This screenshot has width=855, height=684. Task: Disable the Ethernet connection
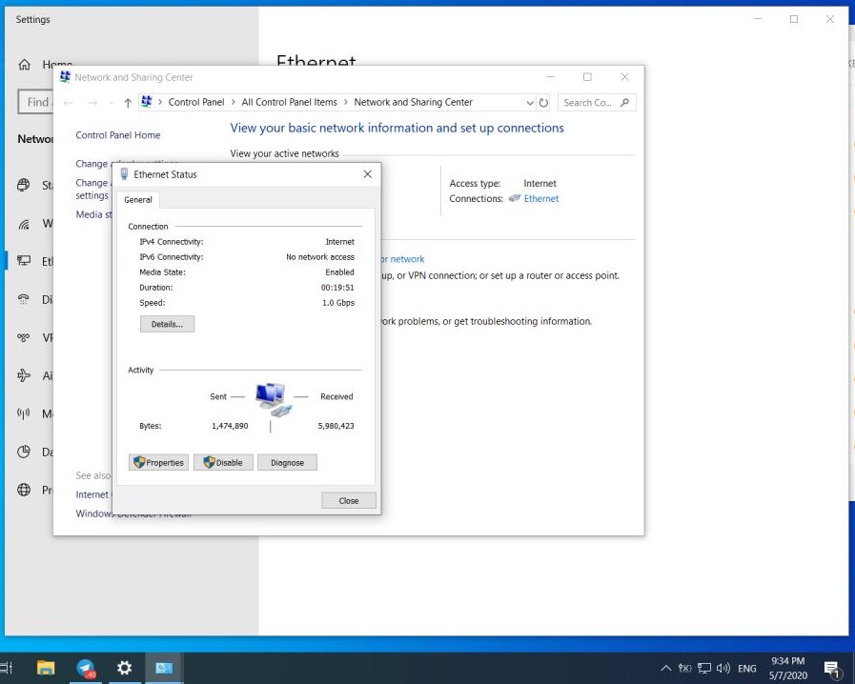223,463
